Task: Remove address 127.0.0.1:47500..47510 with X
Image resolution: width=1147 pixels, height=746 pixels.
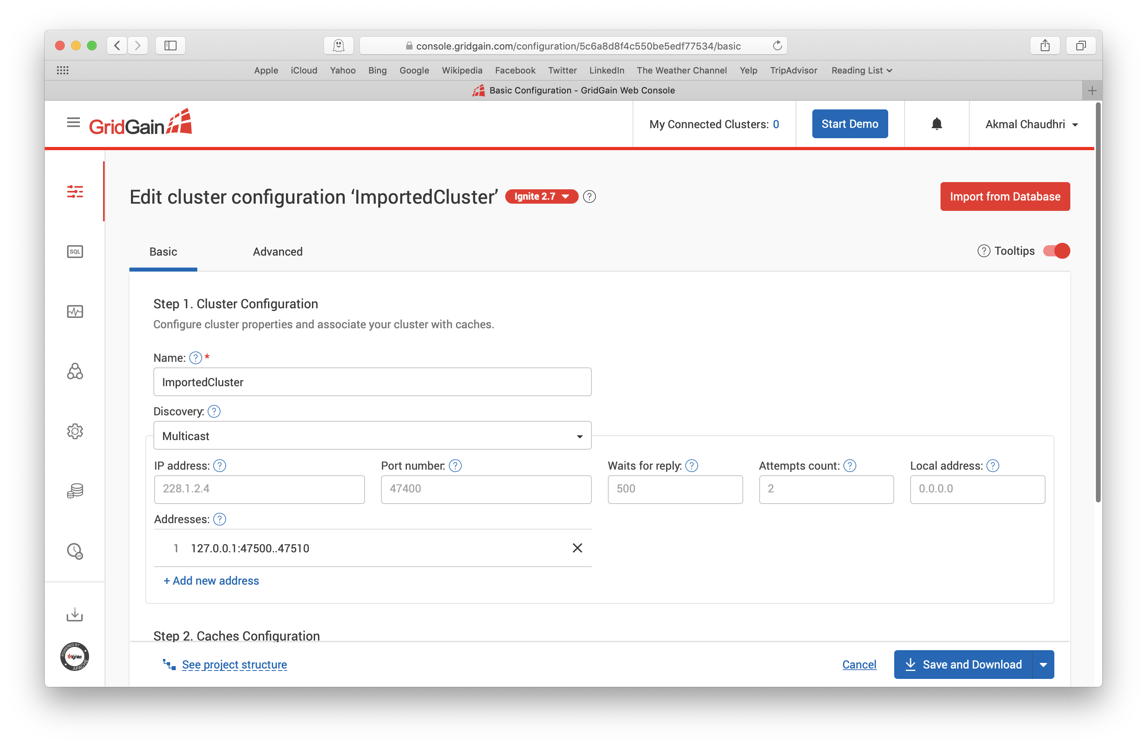Action: [577, 548]
